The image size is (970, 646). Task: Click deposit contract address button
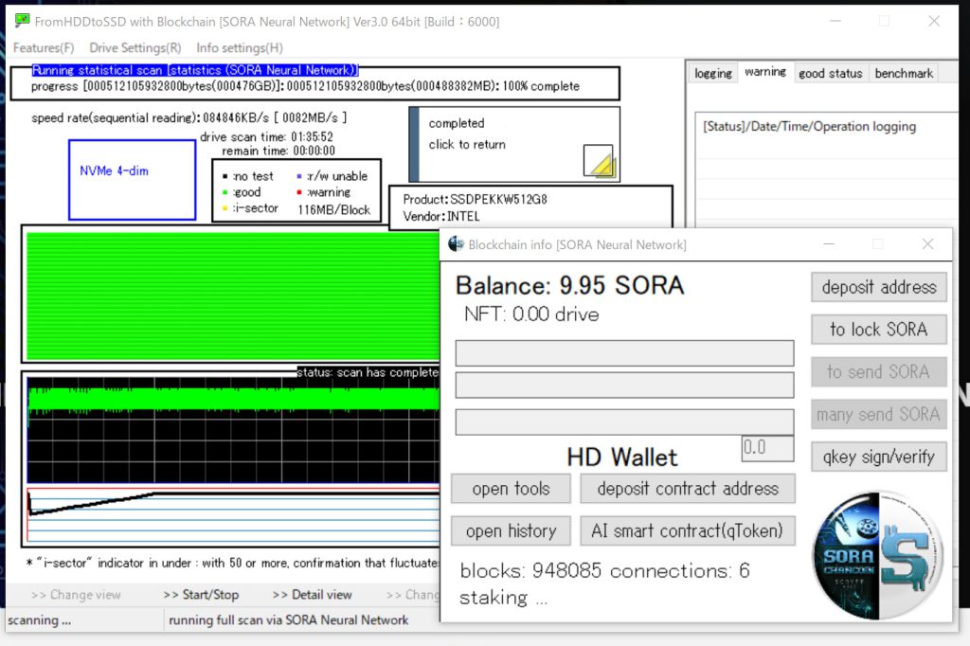click(x=688, y=489)
